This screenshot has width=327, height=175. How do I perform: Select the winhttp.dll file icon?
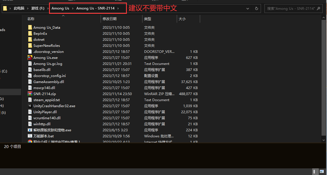point(30,124)
